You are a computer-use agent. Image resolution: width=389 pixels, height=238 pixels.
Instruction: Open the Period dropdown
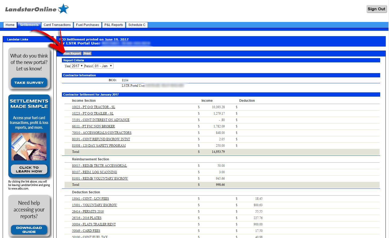(103, 66)
